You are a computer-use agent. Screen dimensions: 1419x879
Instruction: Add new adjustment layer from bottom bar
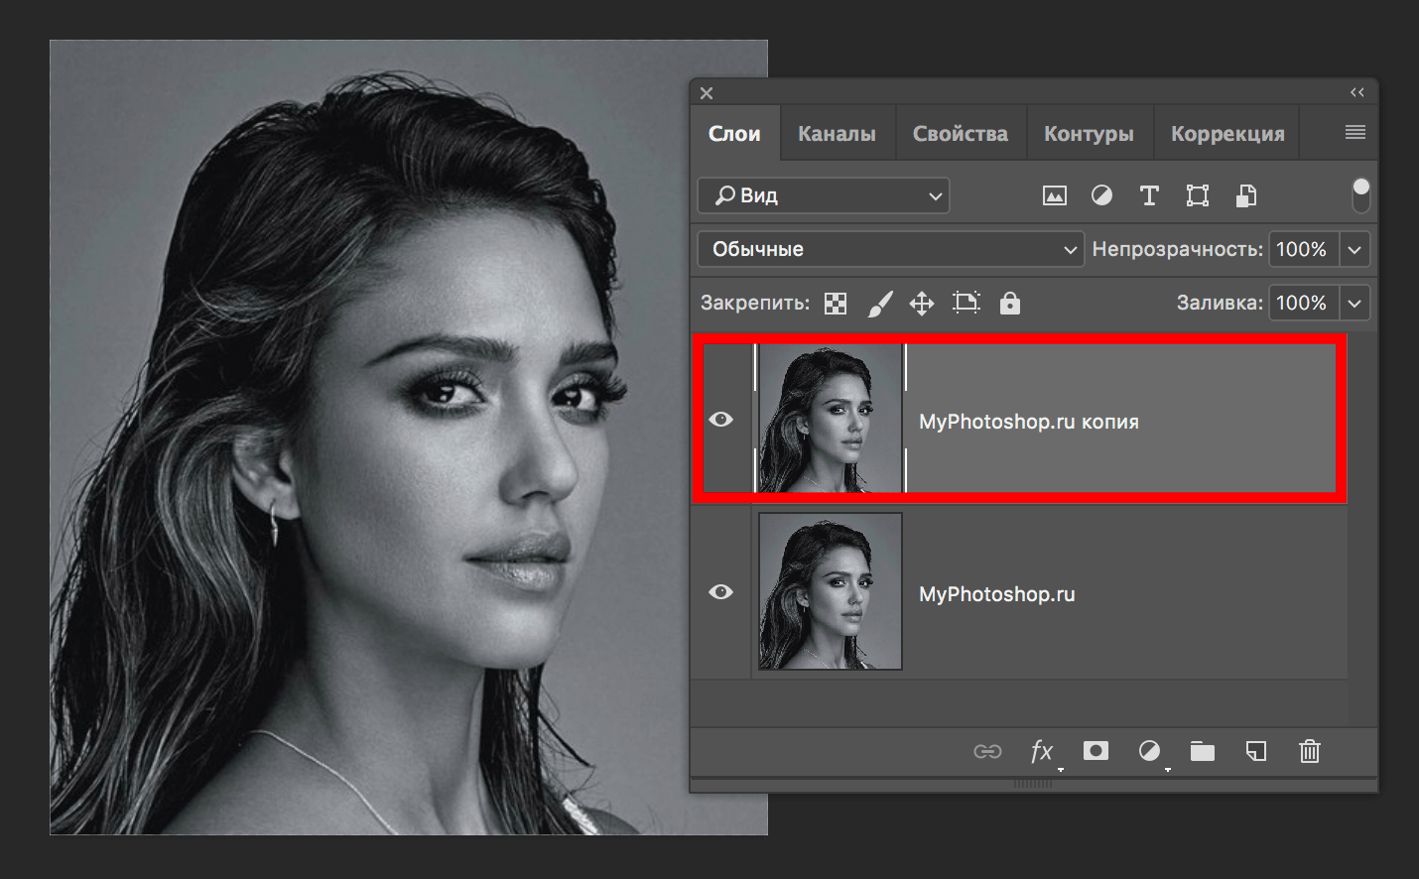click(1149, 751)
